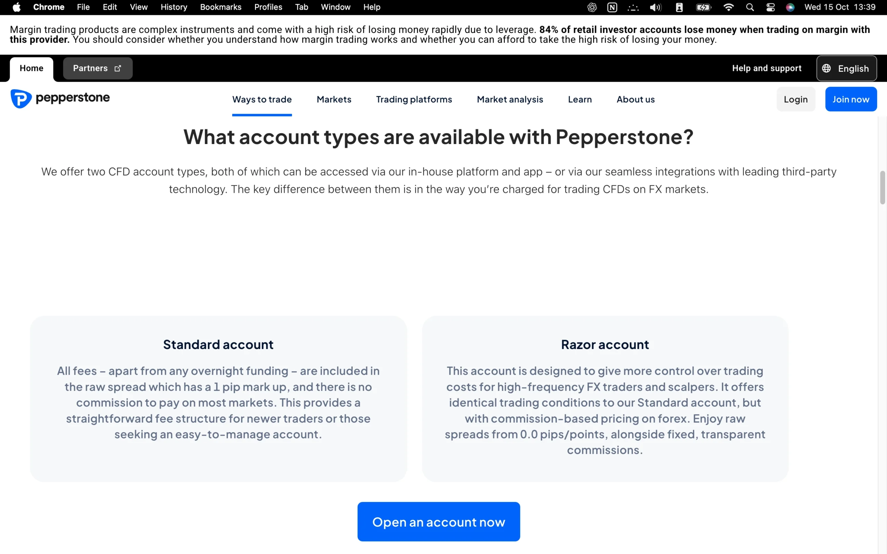887x554 pixels.
Task: Open the Notion menu bar icon
Action: [612, 7]
